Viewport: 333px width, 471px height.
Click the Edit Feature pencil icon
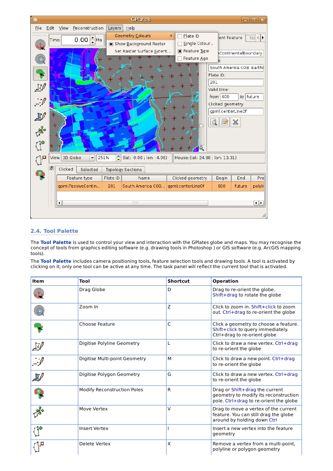tap(224, 122)
